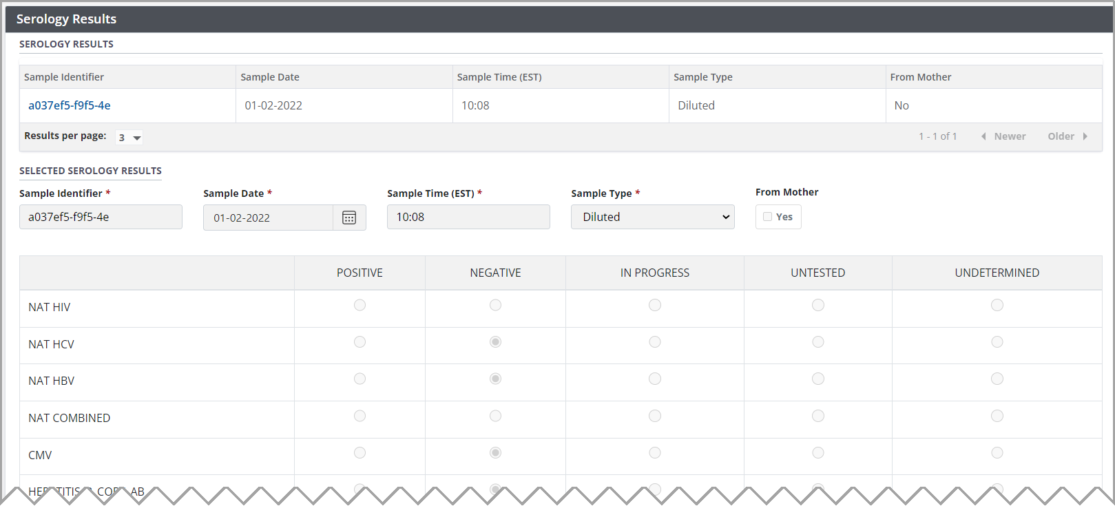Click the Sample Time (EST) column header
This screenshot has width=1115, height=506.
[561, 77]
